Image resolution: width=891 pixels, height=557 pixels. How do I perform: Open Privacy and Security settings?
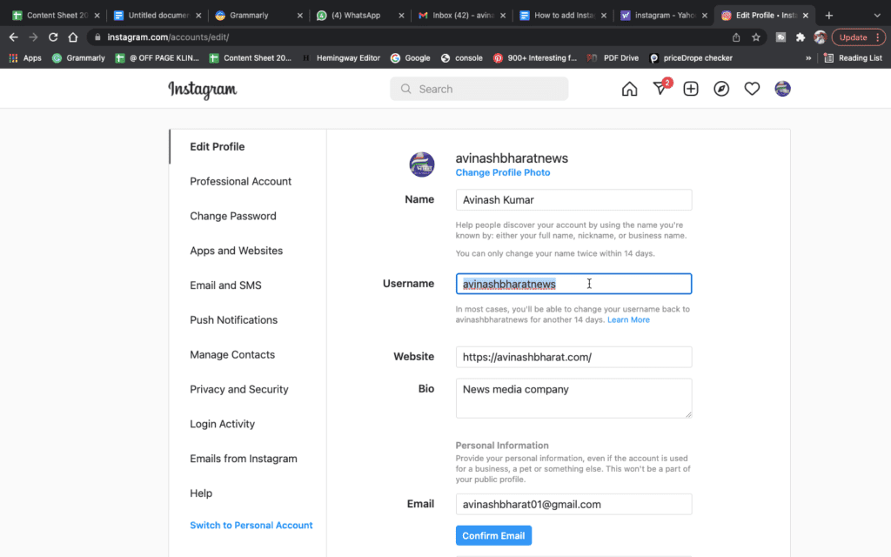click(239, 389)
